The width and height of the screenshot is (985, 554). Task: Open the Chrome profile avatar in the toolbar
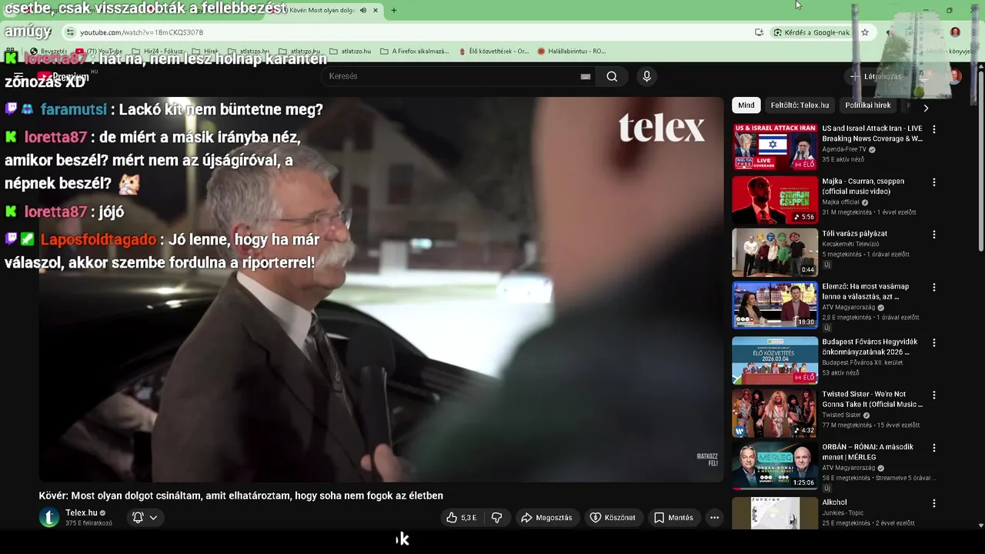click(955, 32)
